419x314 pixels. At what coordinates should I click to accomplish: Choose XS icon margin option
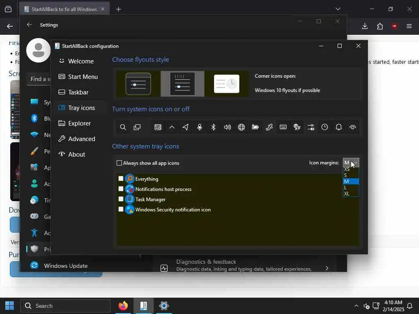(351, 169)
